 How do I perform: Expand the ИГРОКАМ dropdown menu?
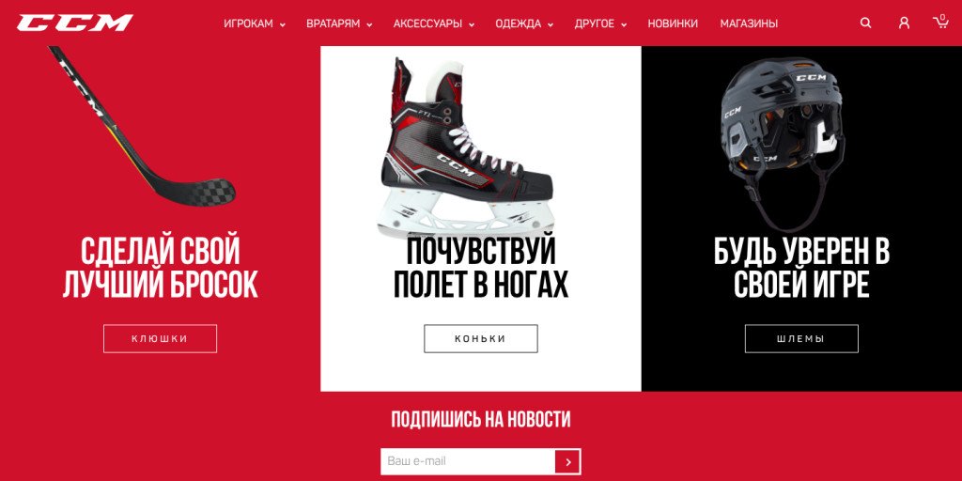point(255,23)
